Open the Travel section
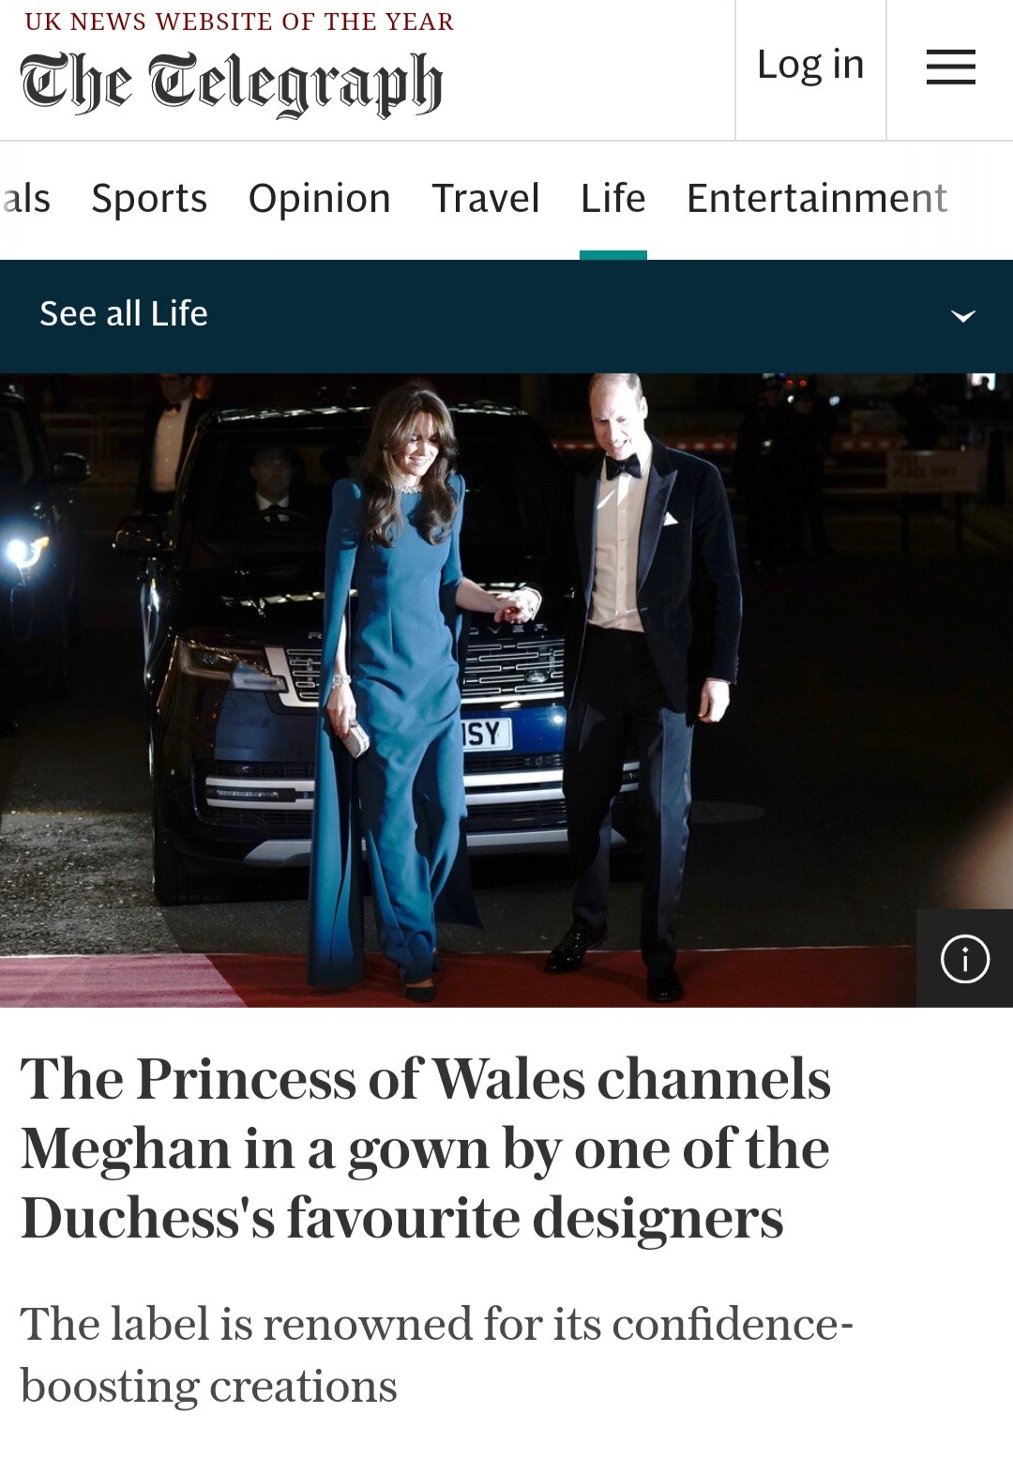 486,199
